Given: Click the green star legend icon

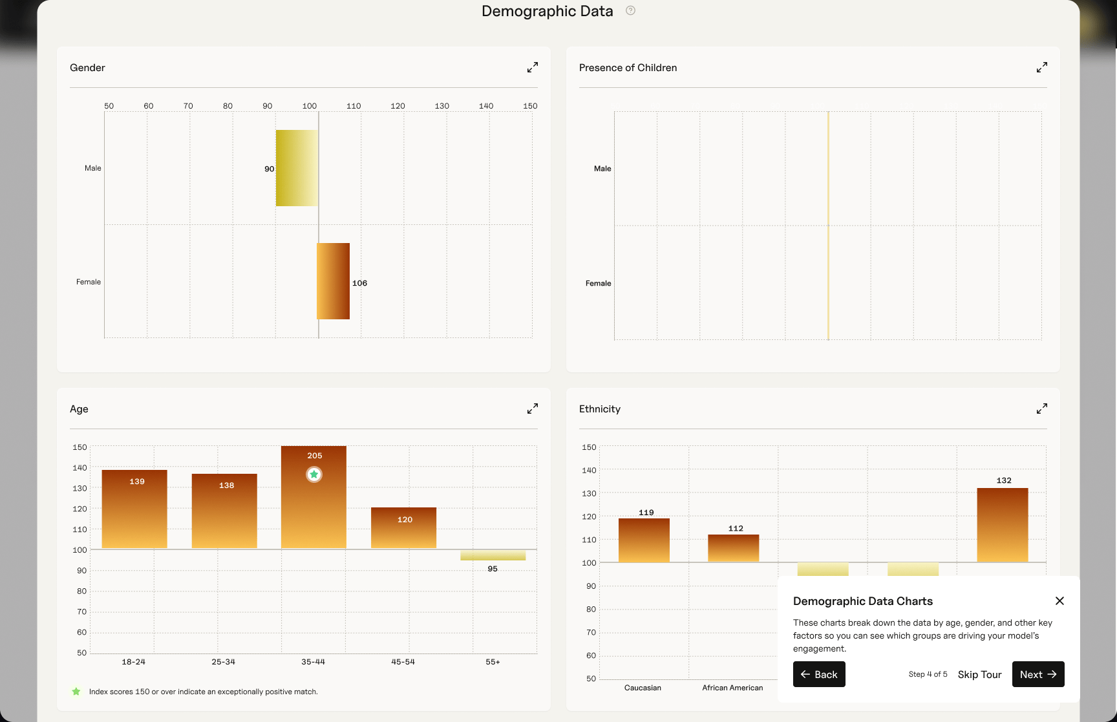Looking at the screenshot, I should point(76,692).
